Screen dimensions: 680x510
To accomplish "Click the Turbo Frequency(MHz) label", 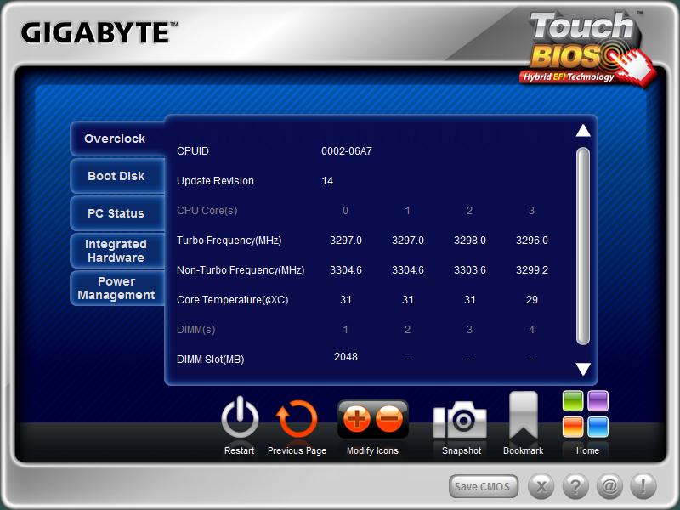I will point(229,241).
